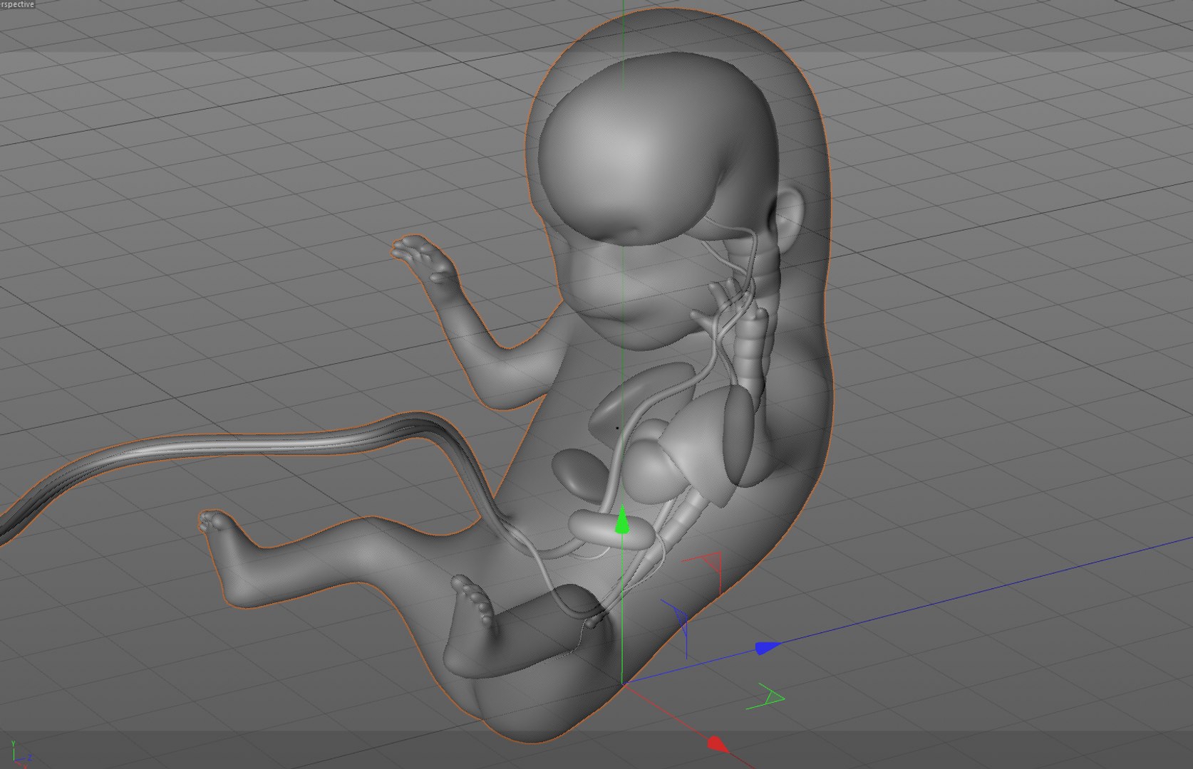
Task: Click the Perspective viewport label
Action: click(17, 4)
